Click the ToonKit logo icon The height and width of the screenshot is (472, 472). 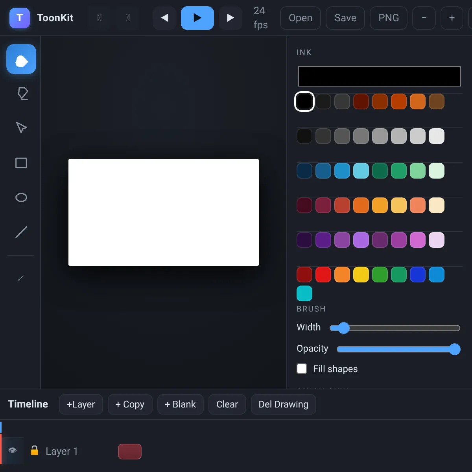click(x=20, y=18)
